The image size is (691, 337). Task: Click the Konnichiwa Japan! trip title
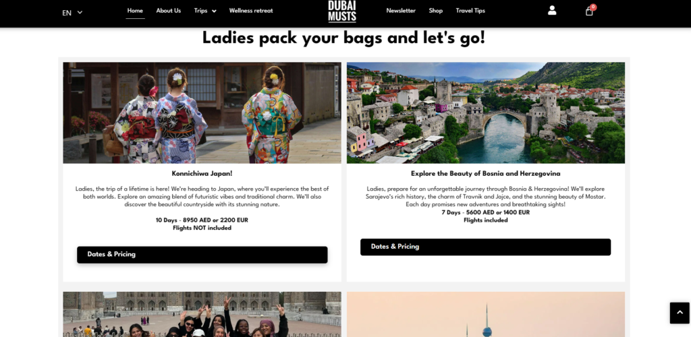202,174
